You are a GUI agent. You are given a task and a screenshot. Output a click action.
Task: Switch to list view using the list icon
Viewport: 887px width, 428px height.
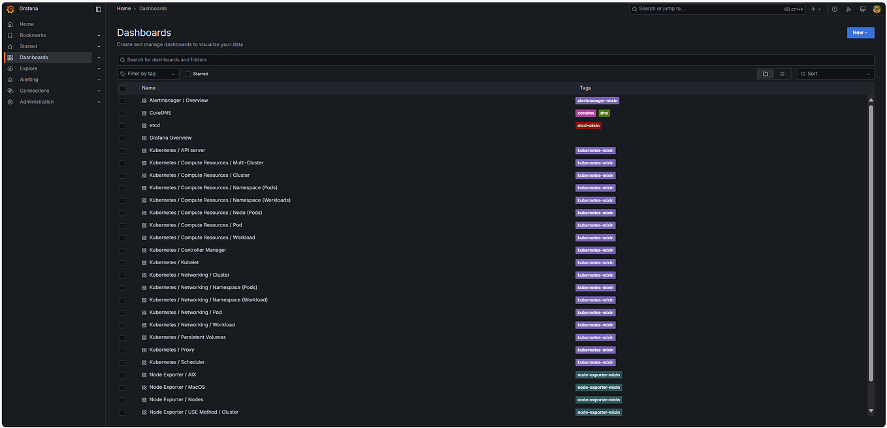[x=782, y=74]
